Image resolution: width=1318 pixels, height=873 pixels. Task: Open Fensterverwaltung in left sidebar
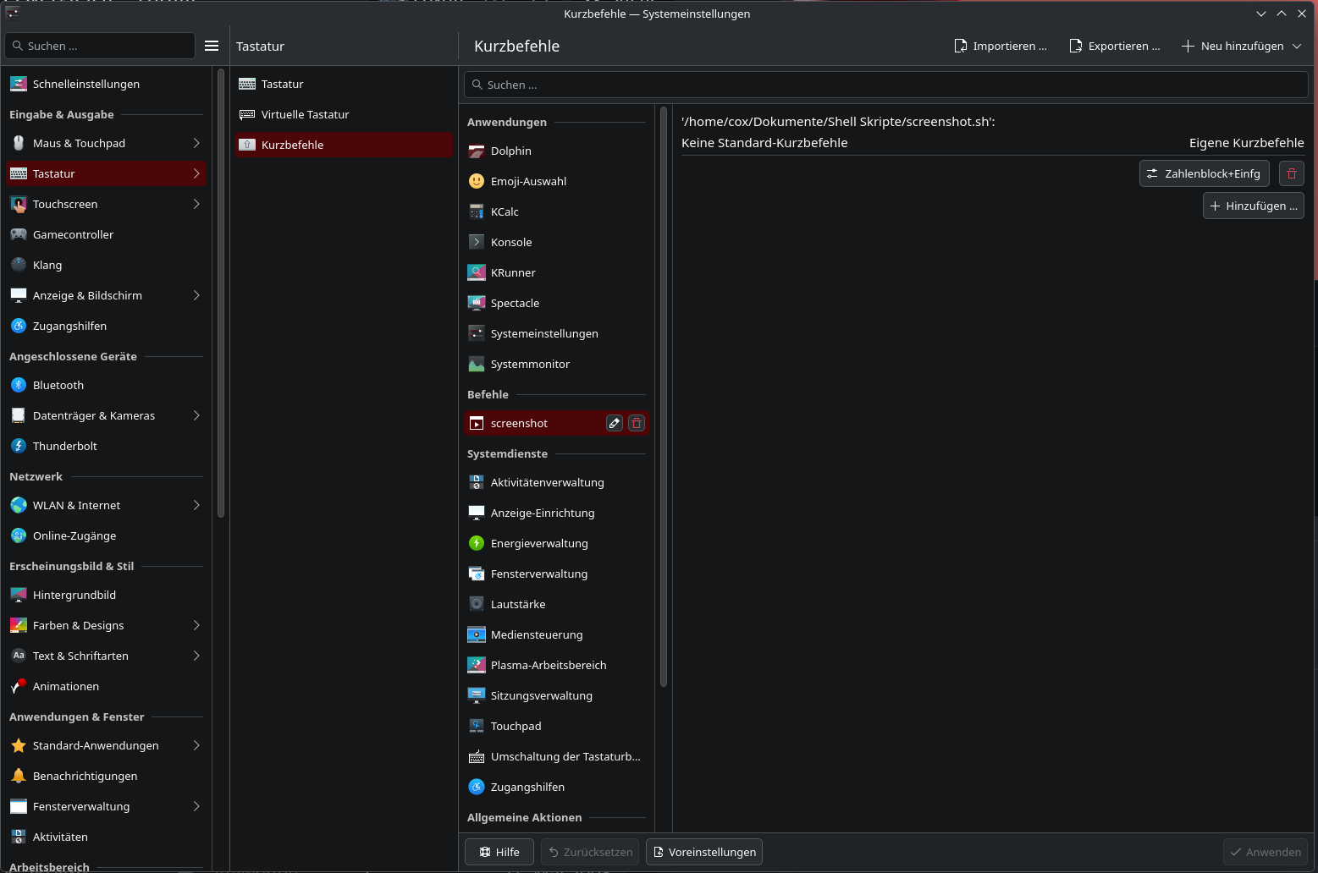[x=106, y=806]
